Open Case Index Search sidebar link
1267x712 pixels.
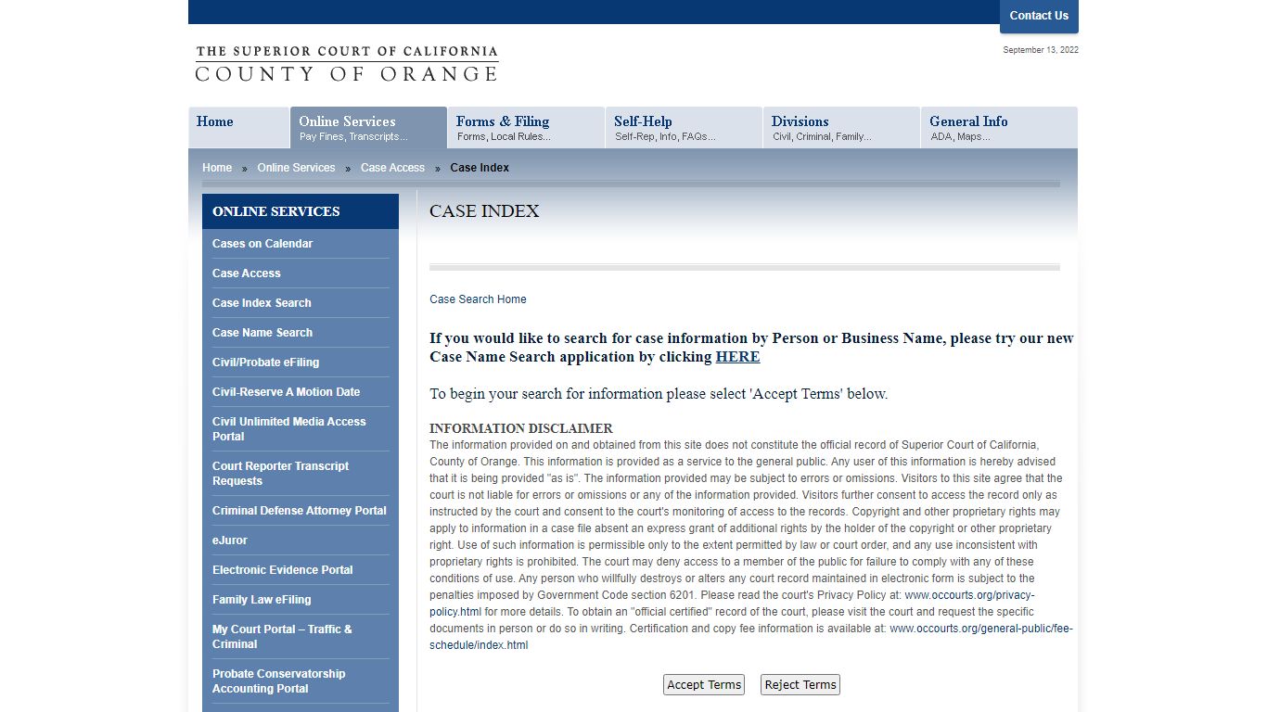tap(262, 303)
